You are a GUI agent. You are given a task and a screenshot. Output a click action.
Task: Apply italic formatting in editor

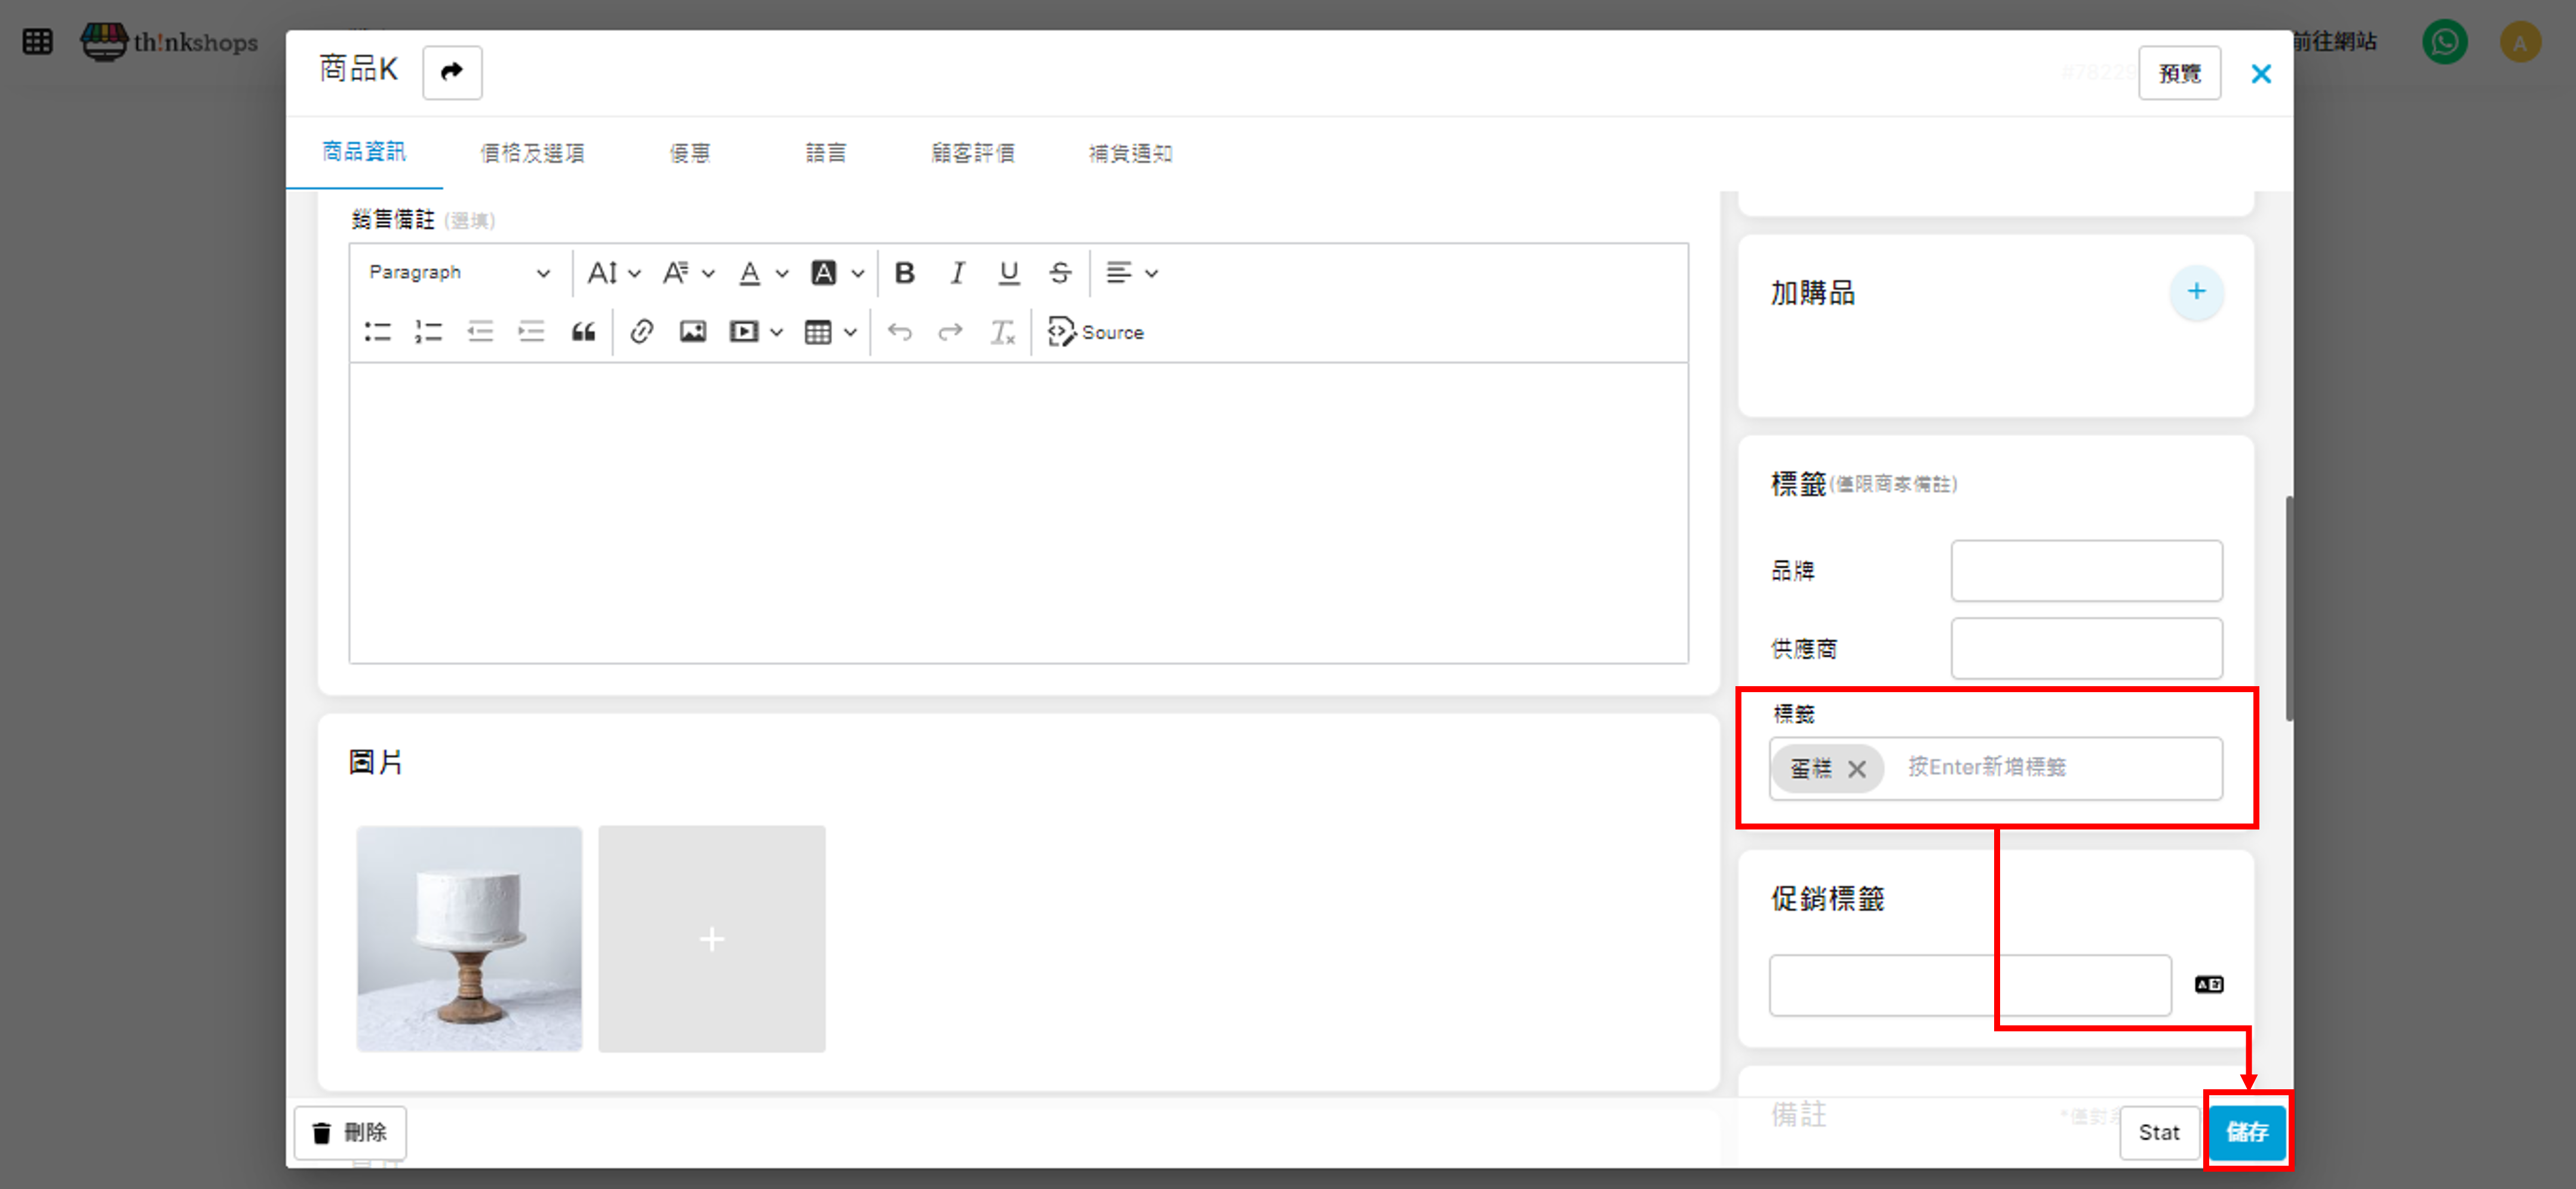point(957,273)
